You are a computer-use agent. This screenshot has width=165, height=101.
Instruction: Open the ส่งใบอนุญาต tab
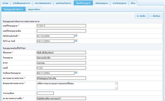(x=101, y=3)
